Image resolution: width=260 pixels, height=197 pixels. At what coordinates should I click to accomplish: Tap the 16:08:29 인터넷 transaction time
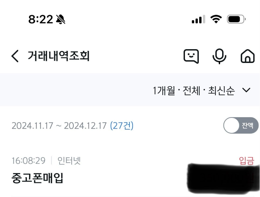click(x=46, y=161)
